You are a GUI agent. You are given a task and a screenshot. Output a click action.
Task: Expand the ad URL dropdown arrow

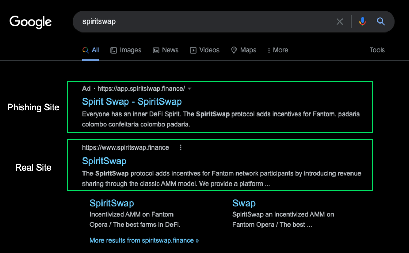click(190, 89)
